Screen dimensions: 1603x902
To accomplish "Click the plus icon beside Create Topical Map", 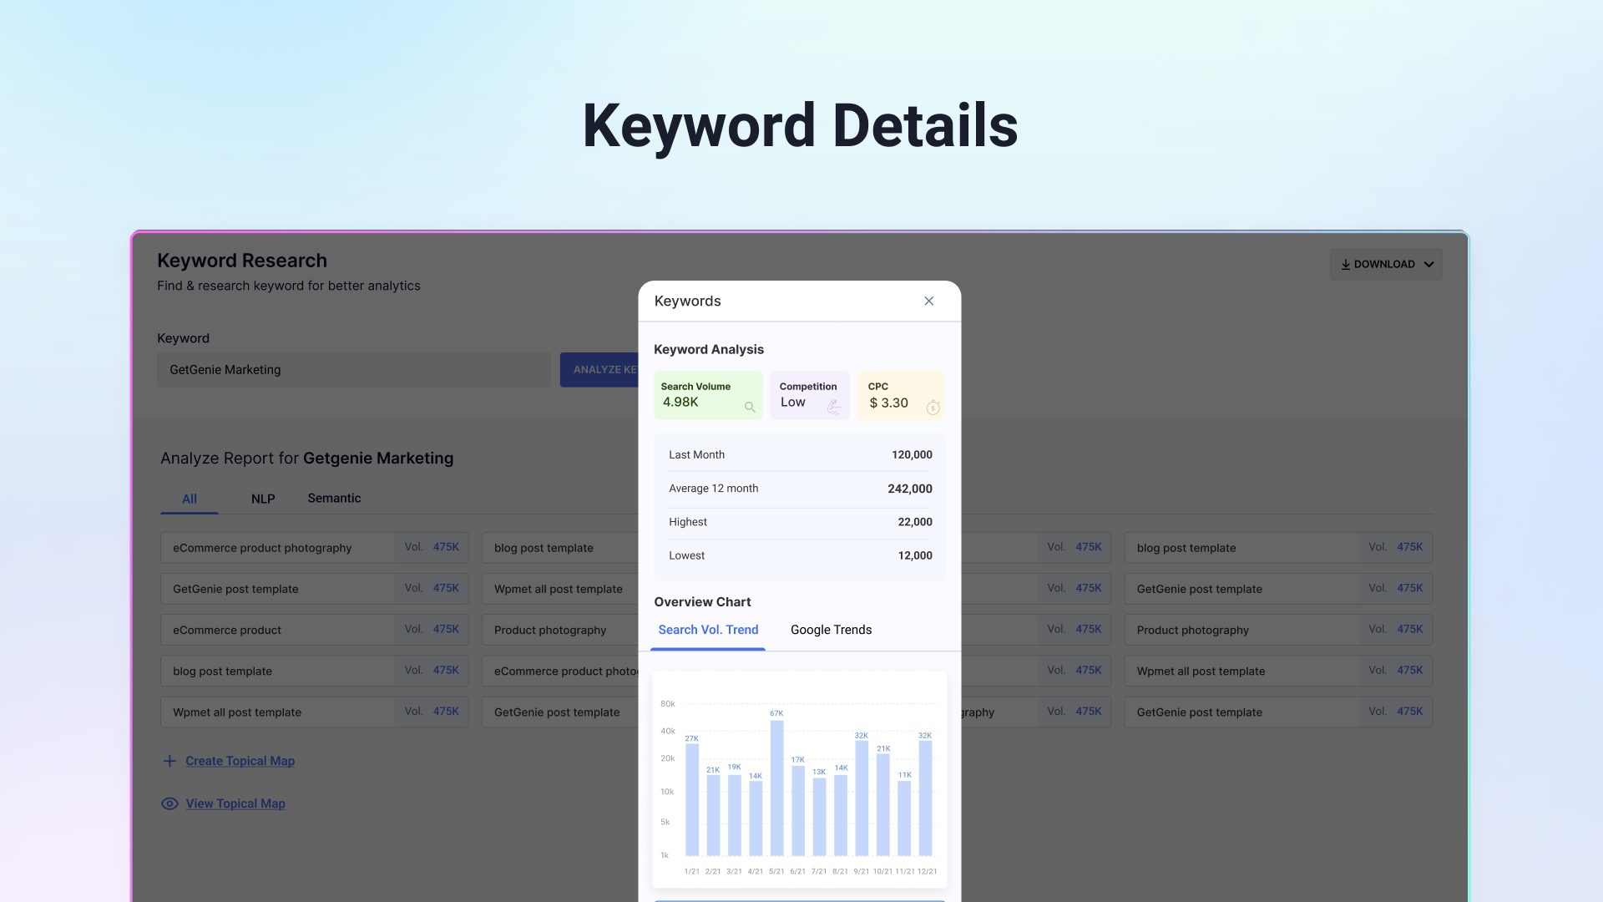I will point(169,761).
